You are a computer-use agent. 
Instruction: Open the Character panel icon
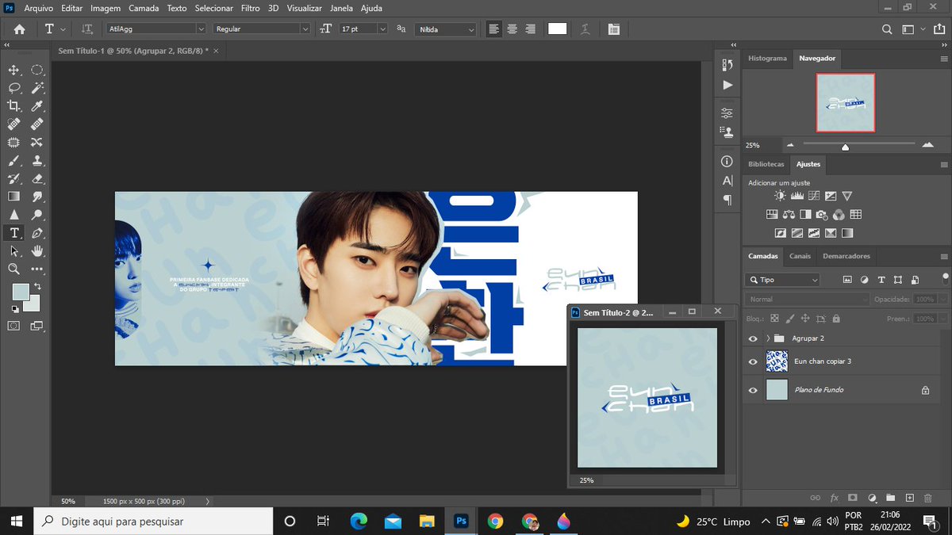point(727,181)
